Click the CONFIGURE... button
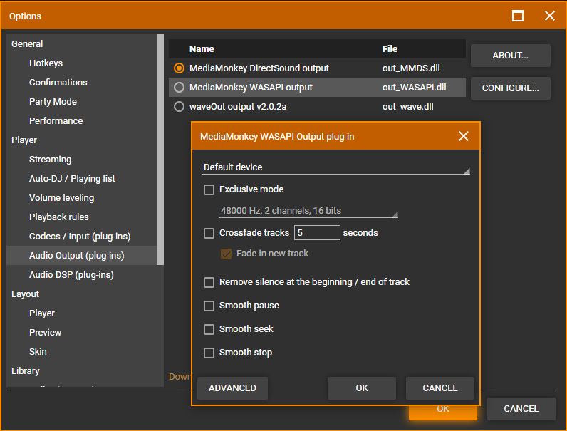Viewport: 567px width, 431px height. (x=511, y=88)
